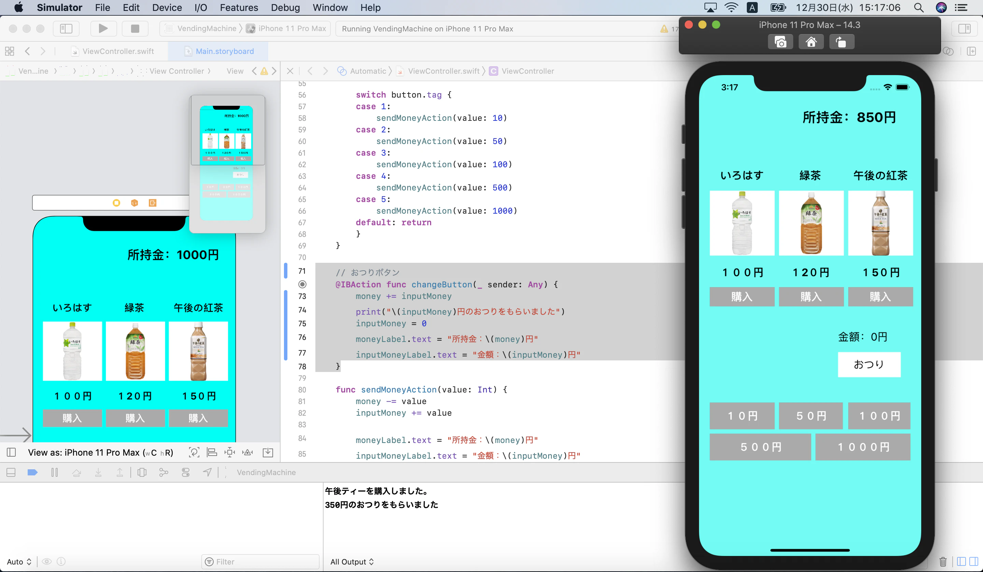Open Automatic assistant mode dropdown
The width and height of the screenshot is (983, 572).
363,71
